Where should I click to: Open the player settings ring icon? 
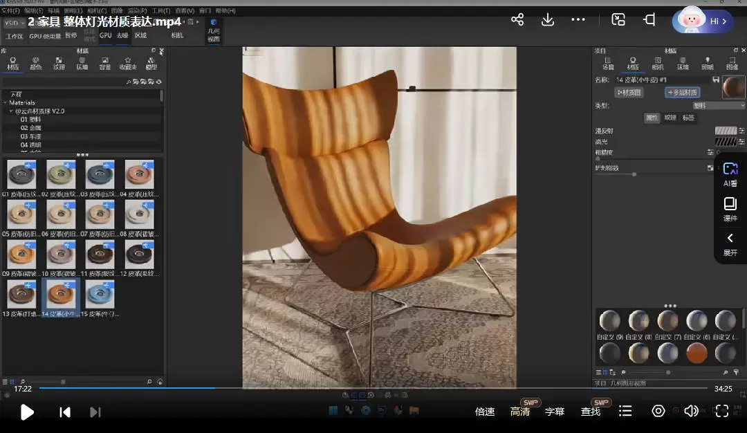point(658,411)
